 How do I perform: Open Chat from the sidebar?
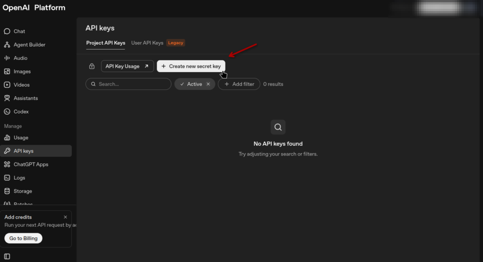coord(19,32)
